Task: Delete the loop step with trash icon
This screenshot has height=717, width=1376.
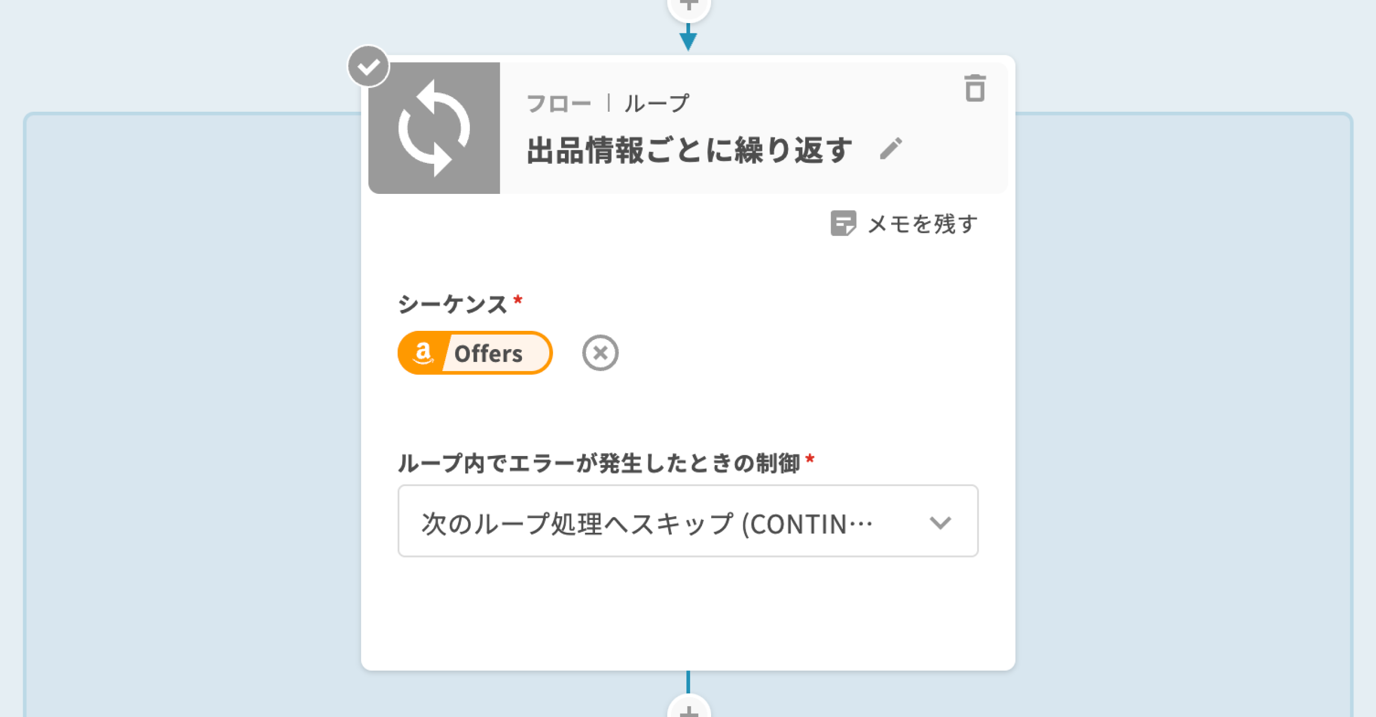Action: pos(974,88)
